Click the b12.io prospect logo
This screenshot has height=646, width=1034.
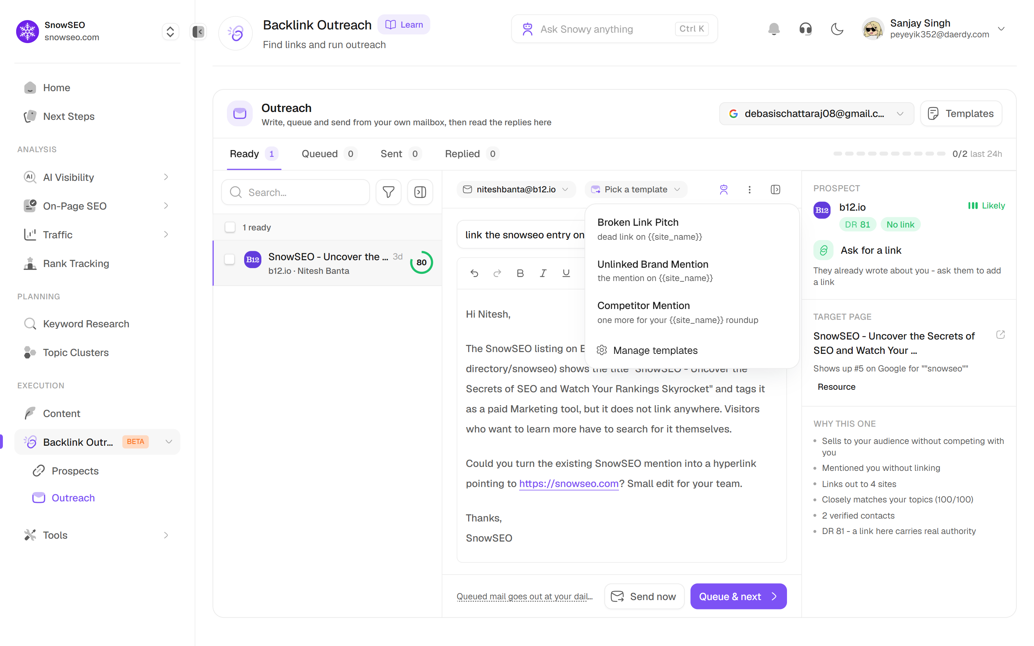point(822,210)
